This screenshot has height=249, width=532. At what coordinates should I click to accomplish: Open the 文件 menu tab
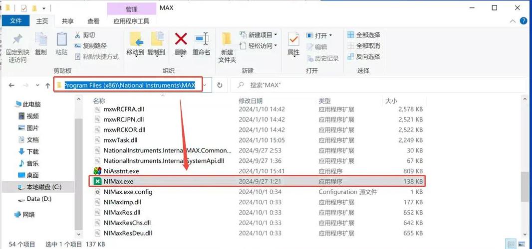pos(15,21)
